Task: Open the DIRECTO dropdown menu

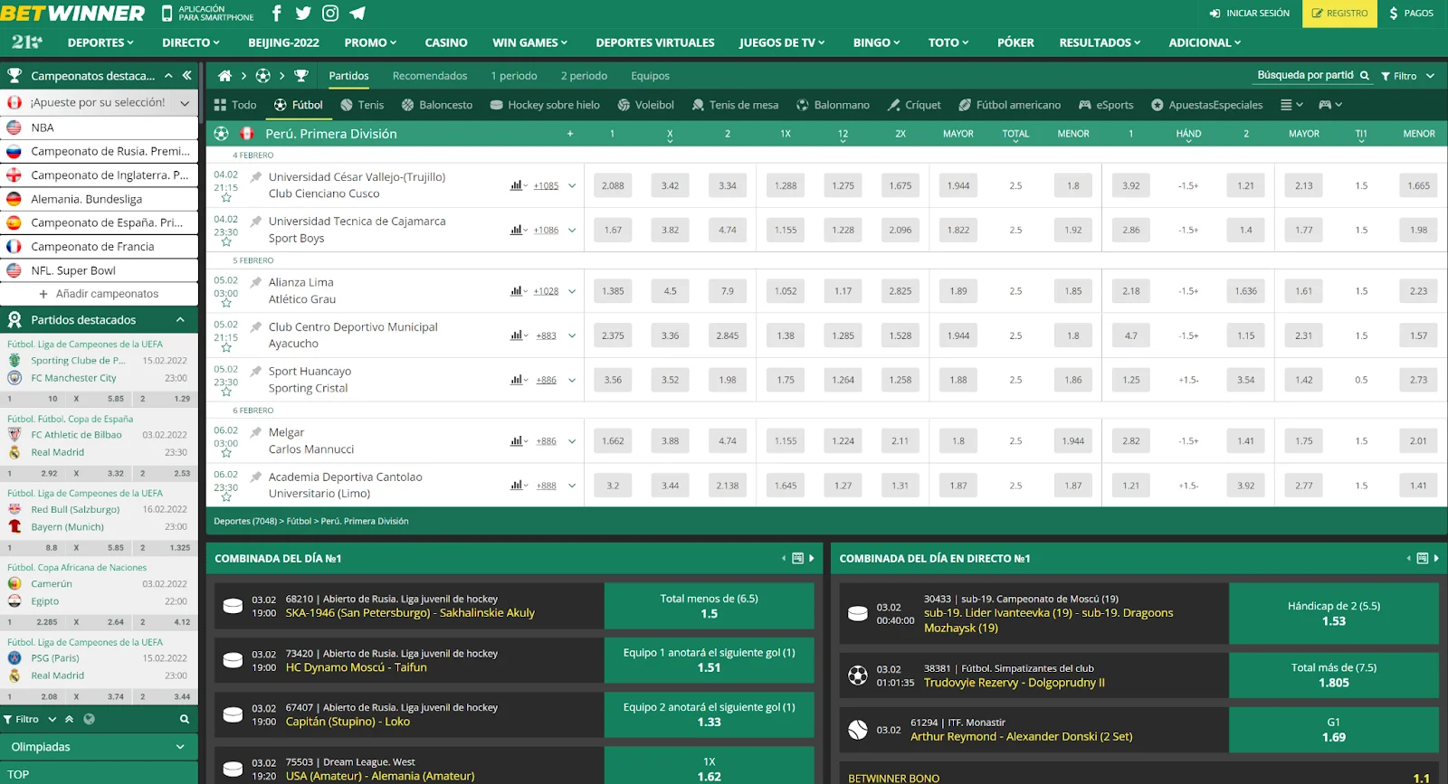Action: 191,43
